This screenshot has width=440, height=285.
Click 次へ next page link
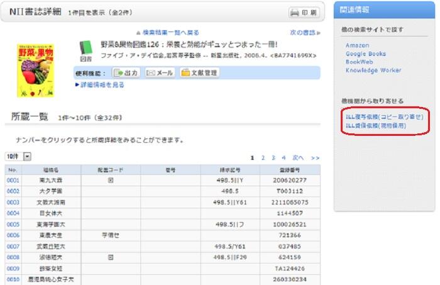(x=298, y=157)
